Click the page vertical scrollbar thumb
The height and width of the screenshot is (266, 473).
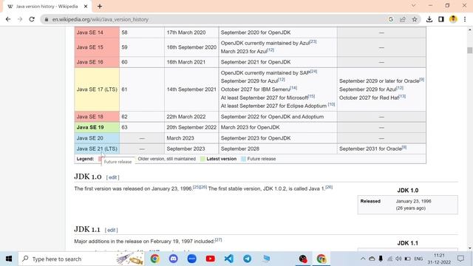coord(470,50)
